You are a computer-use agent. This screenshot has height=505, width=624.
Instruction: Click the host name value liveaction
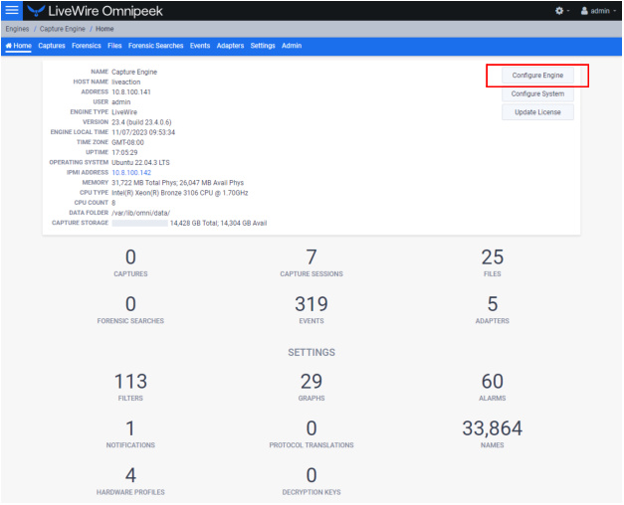(126, 82)
